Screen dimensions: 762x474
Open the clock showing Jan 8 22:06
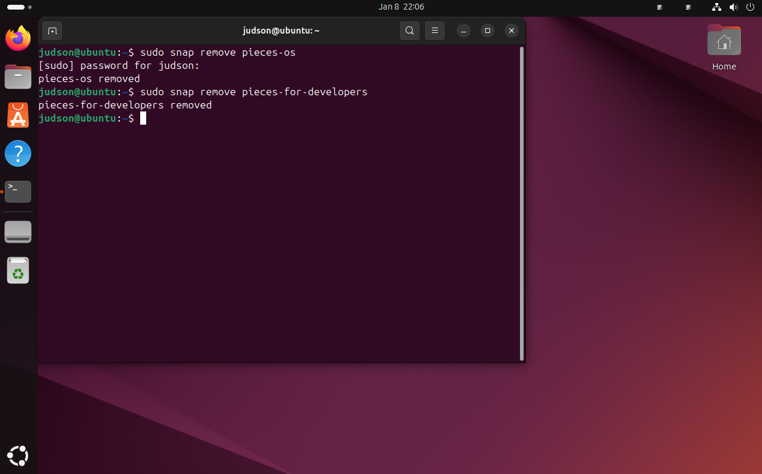[401, 7]
